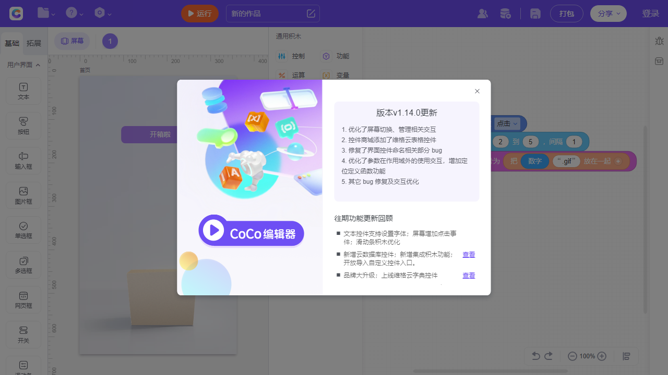Click 查看 link for 云数据库控件 update

point(469,255)
